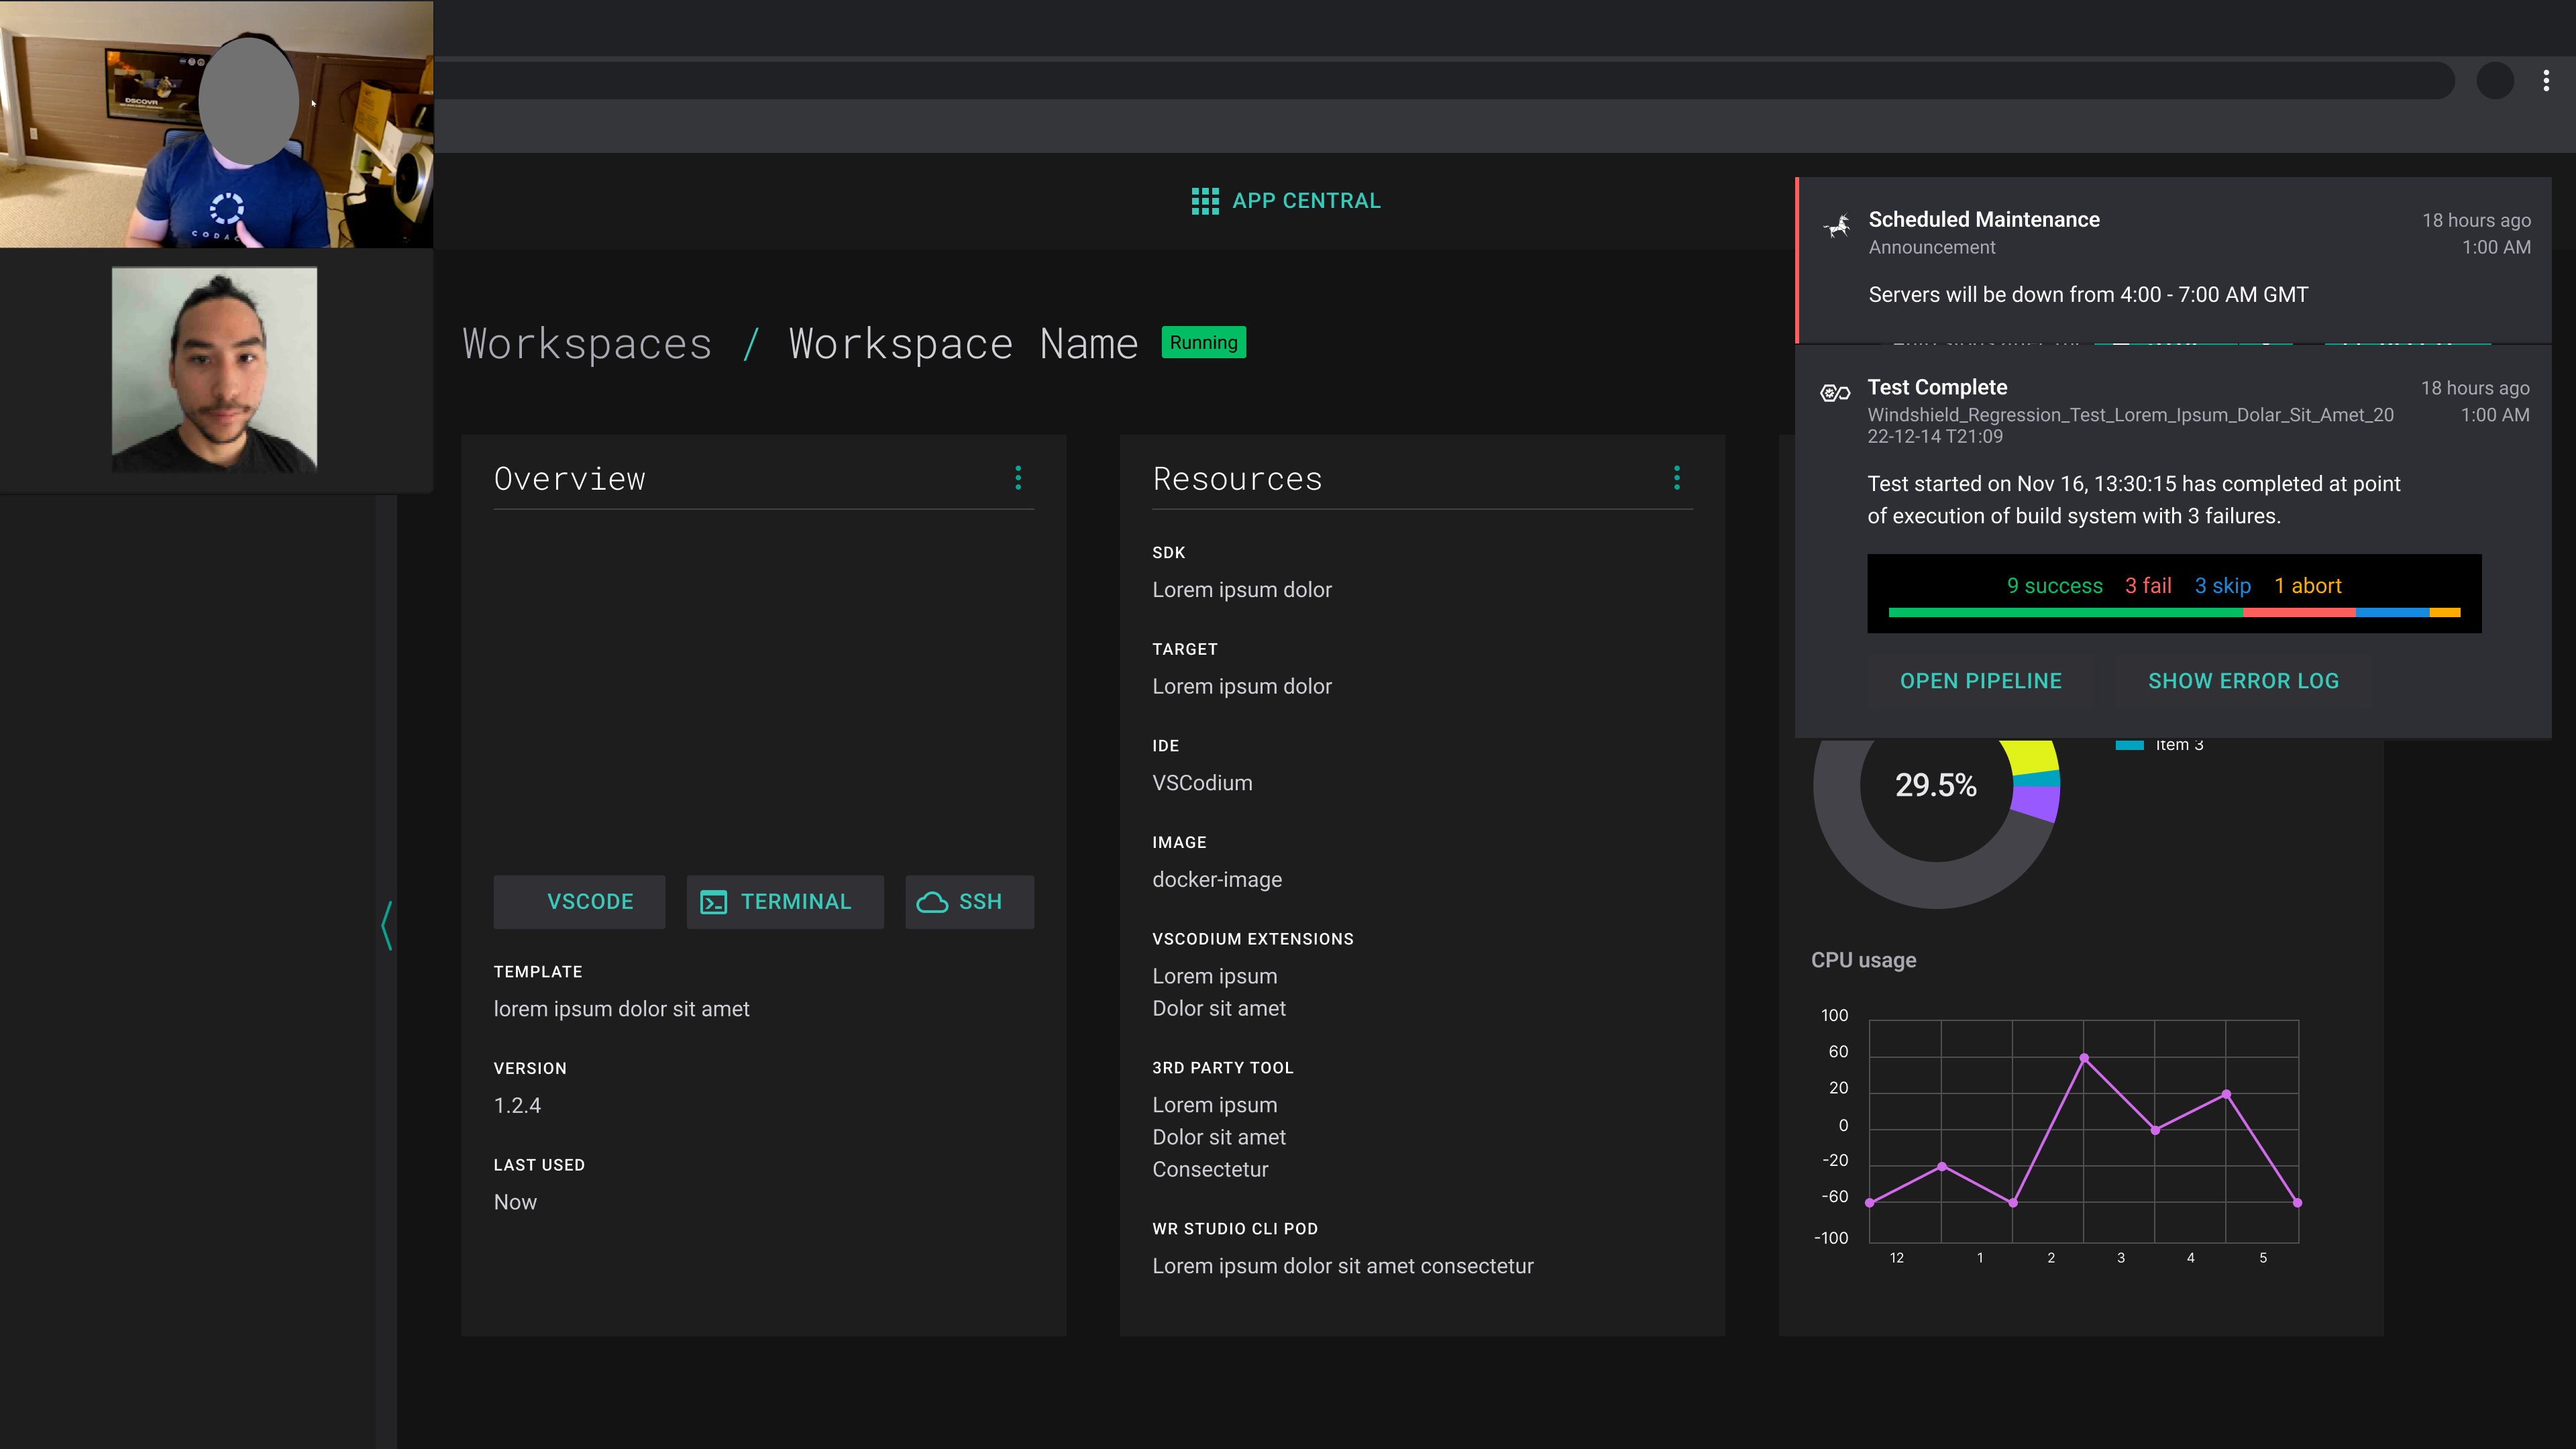Screen dimensions: 2576x1449
Task: Click the cloud icon on SSH button
Action: pos(932,902)
